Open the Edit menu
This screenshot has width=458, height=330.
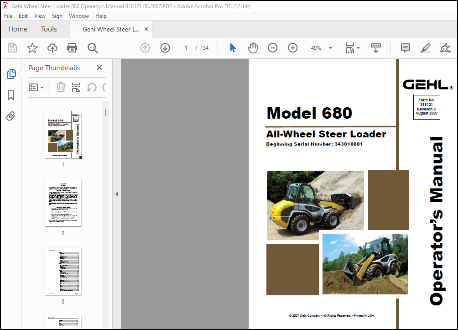tap(23, 16)
